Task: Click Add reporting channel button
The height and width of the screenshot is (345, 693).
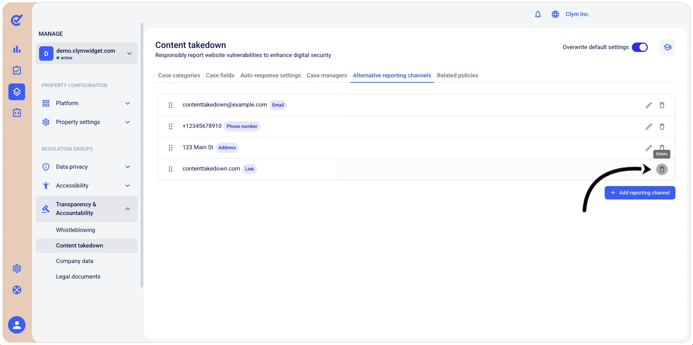Action: pyautogui.click(x=640, y=193)
